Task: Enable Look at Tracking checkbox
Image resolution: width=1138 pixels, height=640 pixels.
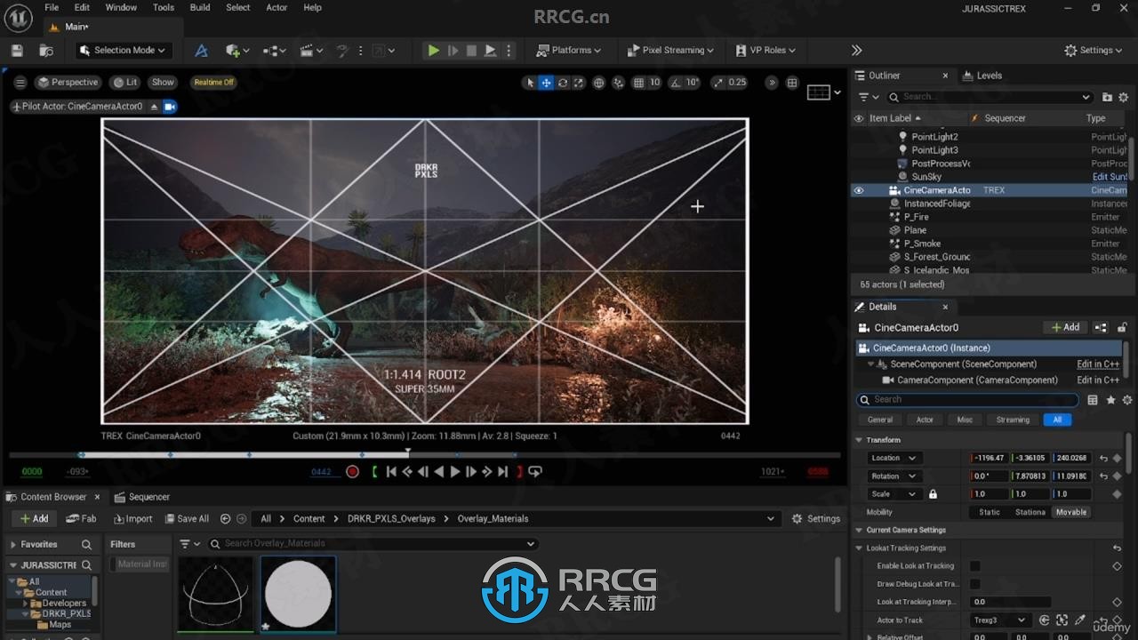Action: tap(974, 566)
